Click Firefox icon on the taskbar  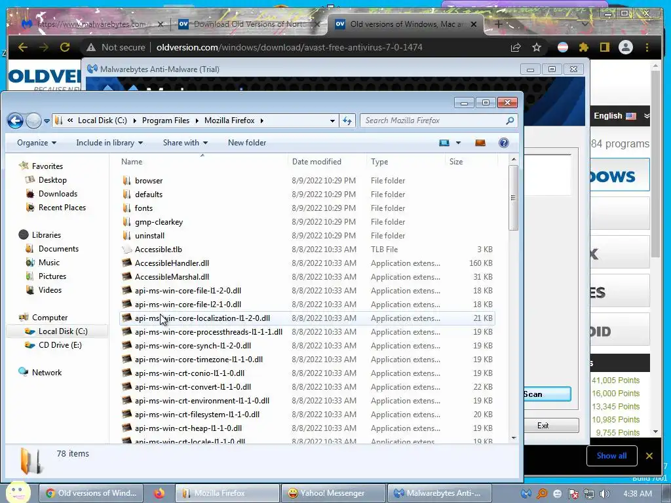tap(159, 493)
